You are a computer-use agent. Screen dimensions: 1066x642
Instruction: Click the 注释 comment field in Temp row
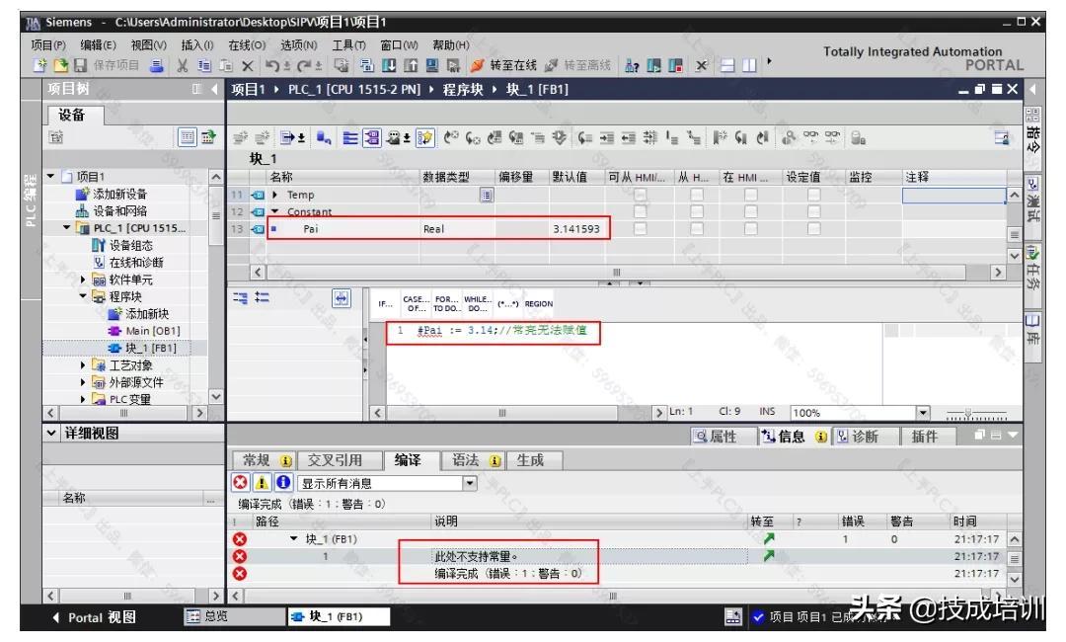coord(953,196)
